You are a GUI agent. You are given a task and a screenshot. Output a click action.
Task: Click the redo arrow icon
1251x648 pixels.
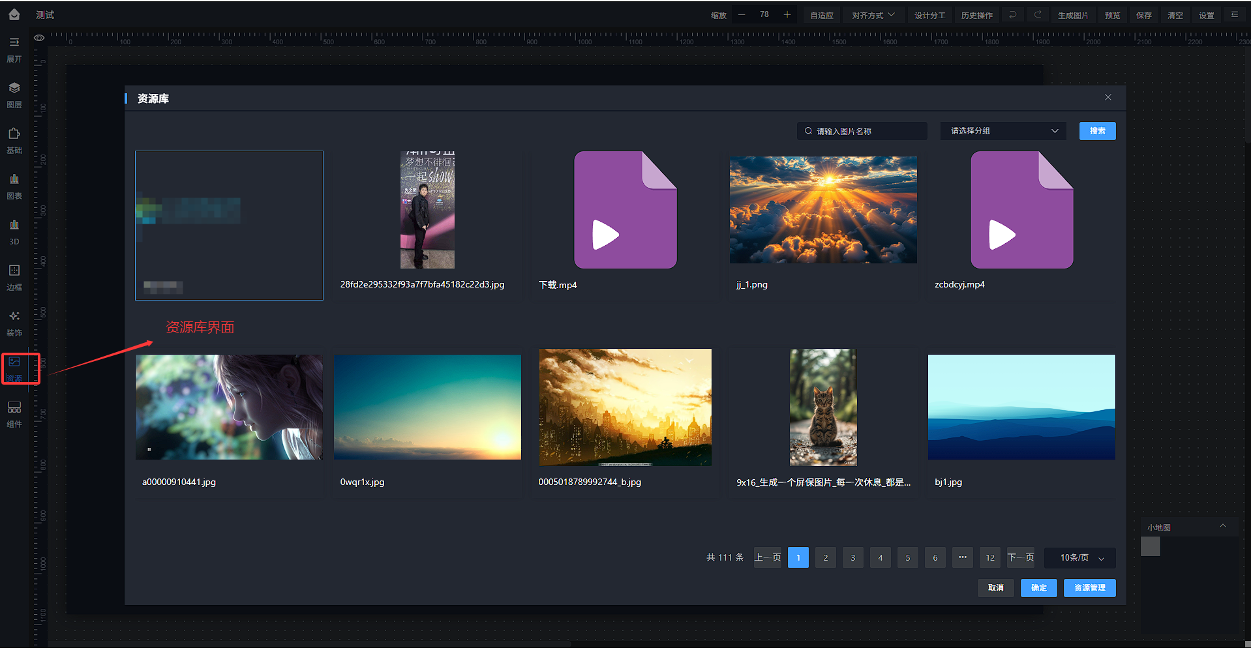click(1038, 14)
